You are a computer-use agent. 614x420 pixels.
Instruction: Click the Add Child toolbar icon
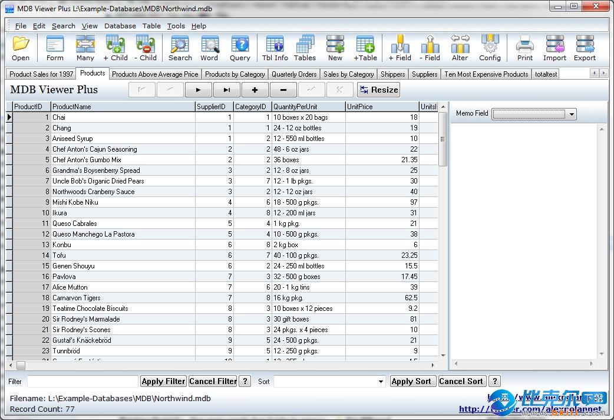(x=115, y=48)
